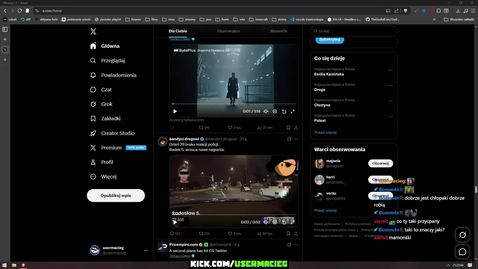Viewport: 478px width, 269px height.
Task: Switch to Mamm0n tab
Action: click(279, 31)
